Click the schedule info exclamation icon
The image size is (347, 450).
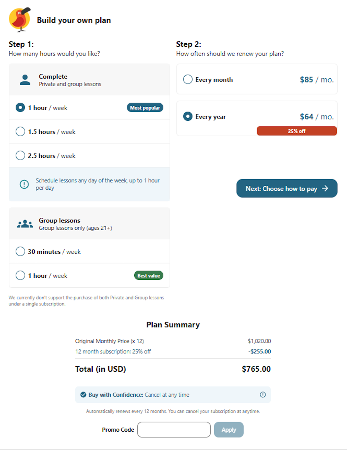coord(24,184)
